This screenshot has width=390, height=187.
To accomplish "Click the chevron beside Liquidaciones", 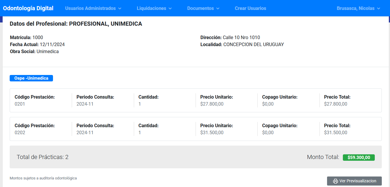I will click(171, 8).
